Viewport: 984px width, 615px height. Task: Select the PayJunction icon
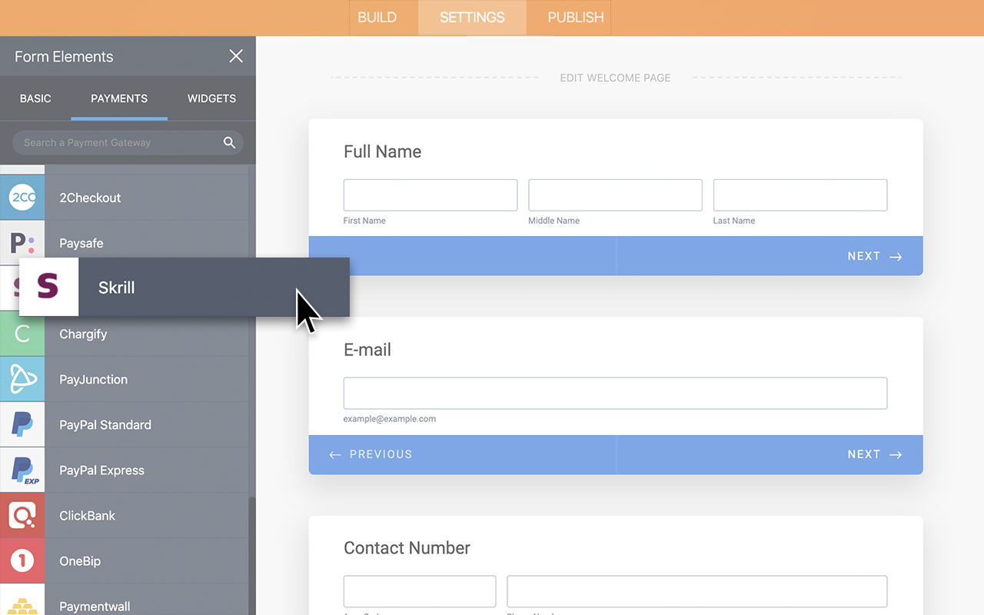(x=22, y=379)
